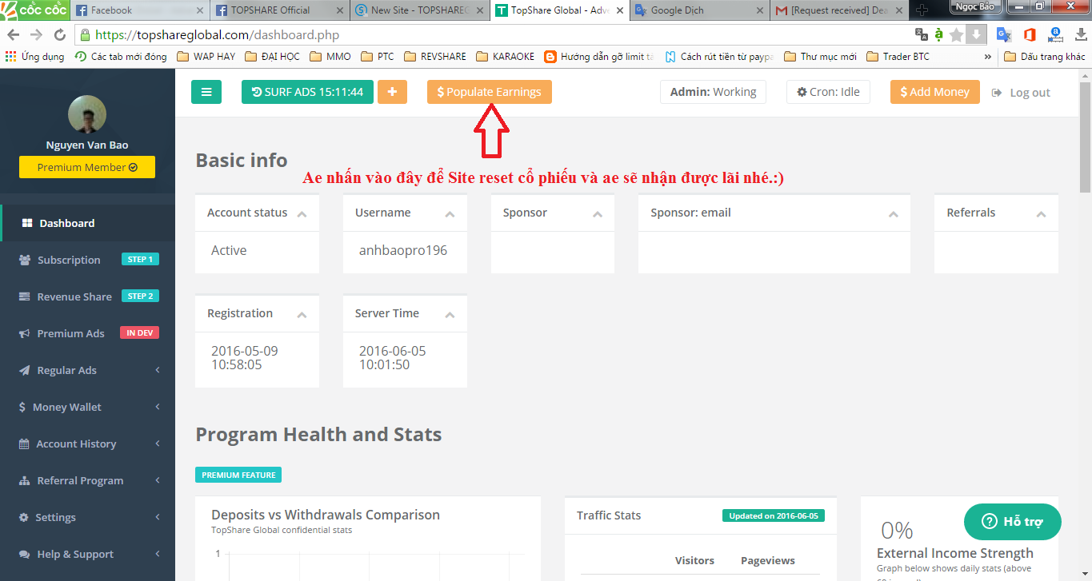
Task: Click the Cốc Cốc browser logo
Action: click(x=34, y=10)
